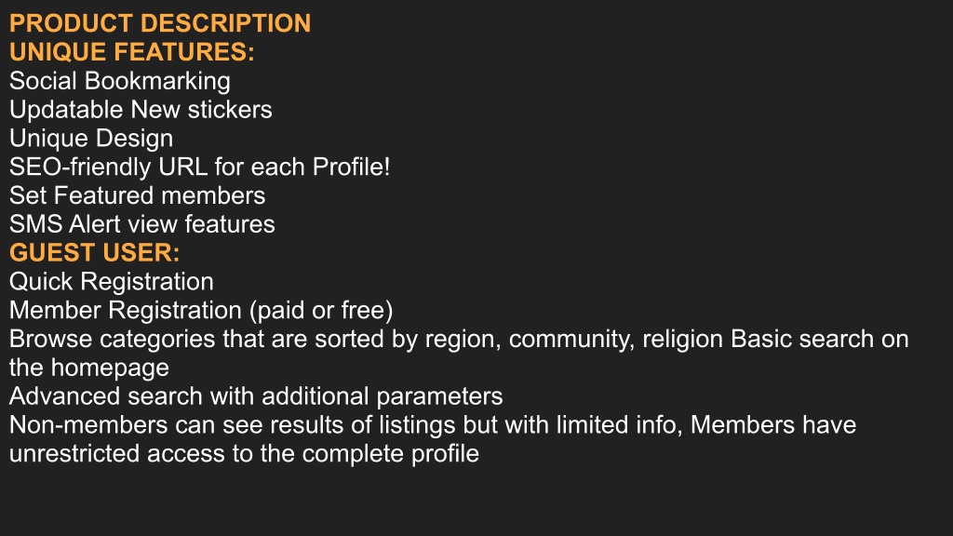Click the SEO-friendly URL for each Profile text
This screenshot has height=536, width=953.
(199, 167)
